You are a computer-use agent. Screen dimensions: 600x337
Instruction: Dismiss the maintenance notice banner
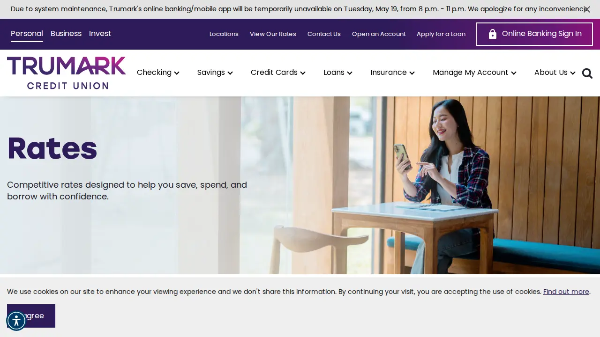pos(587,9)
